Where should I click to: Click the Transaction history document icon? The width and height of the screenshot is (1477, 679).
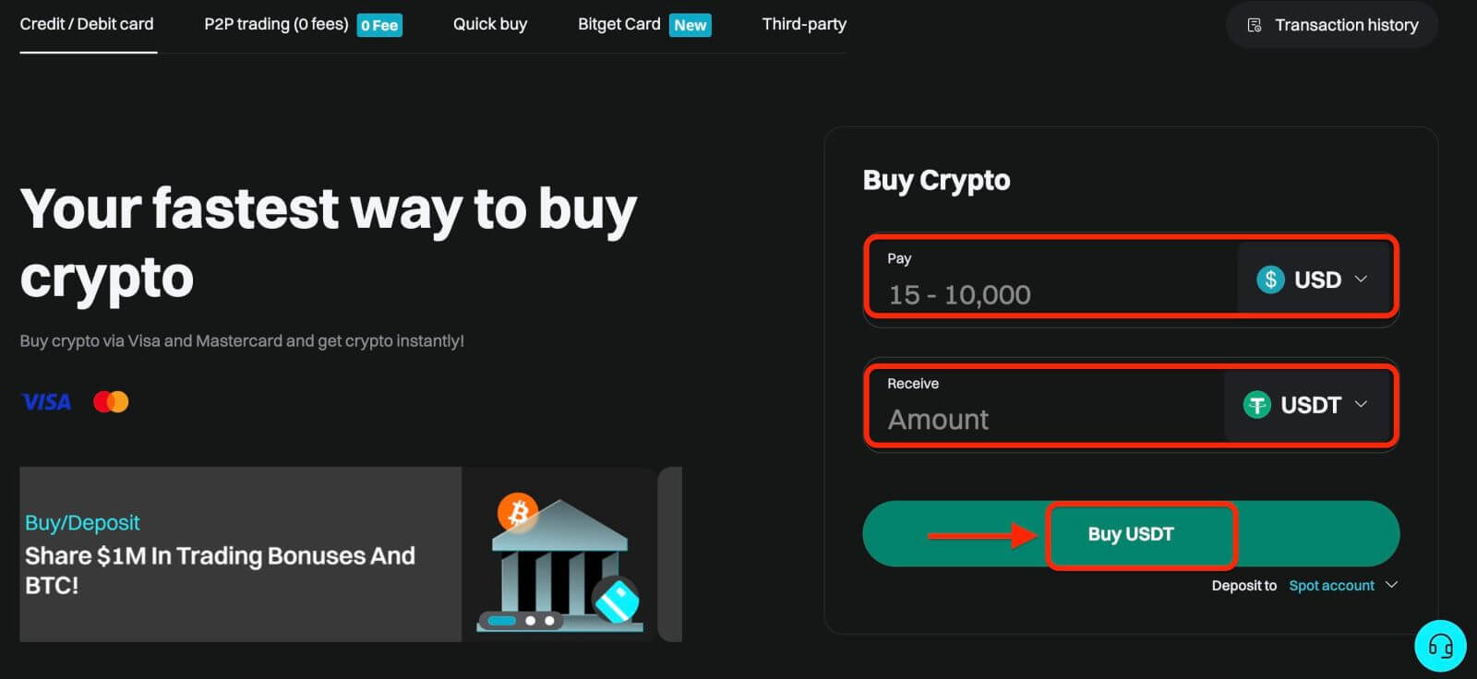pos(1254,25)
